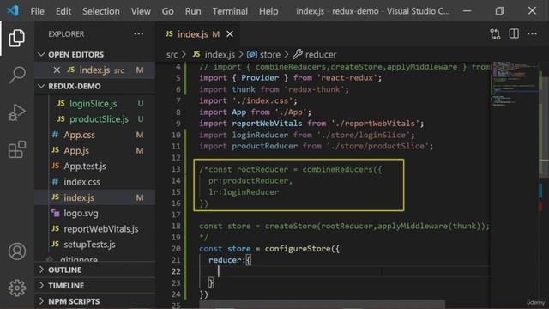Open the View menu

point(141,11)
